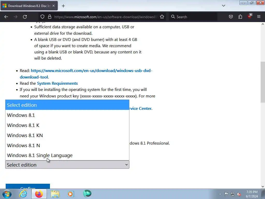Open Windows Explorer folder icon

click(55, 194)
